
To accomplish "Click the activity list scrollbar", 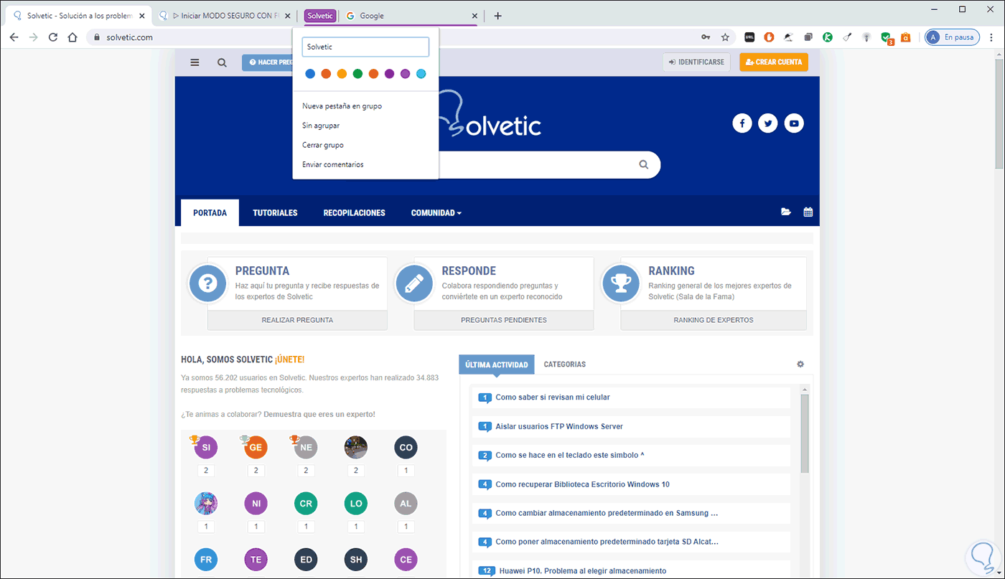I will pyautogui.click(x=805, y=433).
